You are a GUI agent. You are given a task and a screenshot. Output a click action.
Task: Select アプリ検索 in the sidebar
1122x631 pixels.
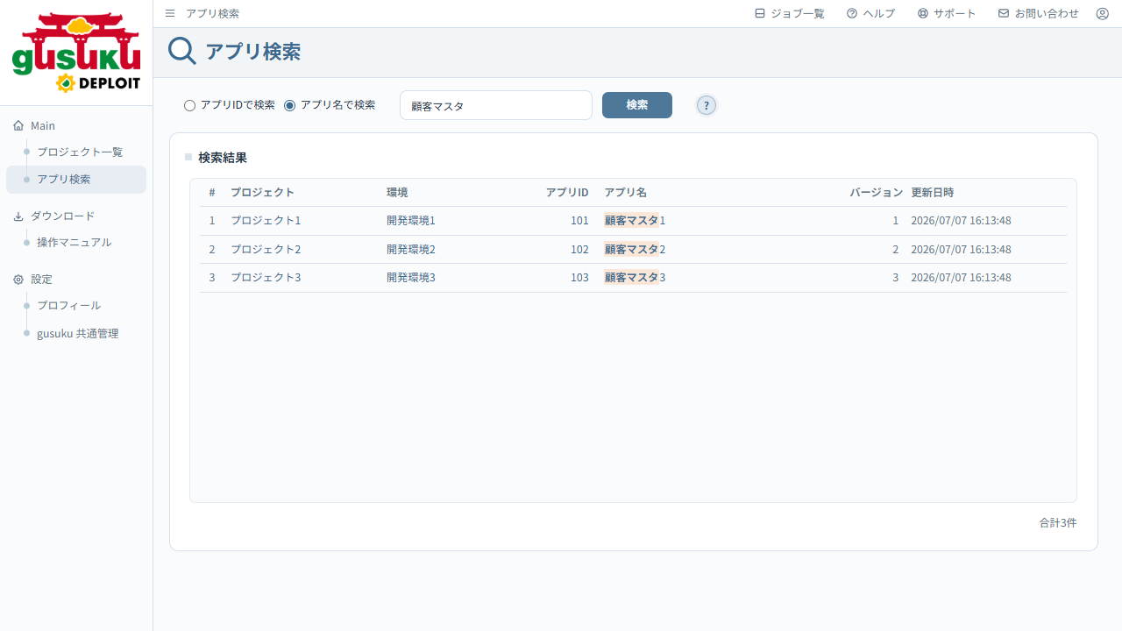point(76,180)
